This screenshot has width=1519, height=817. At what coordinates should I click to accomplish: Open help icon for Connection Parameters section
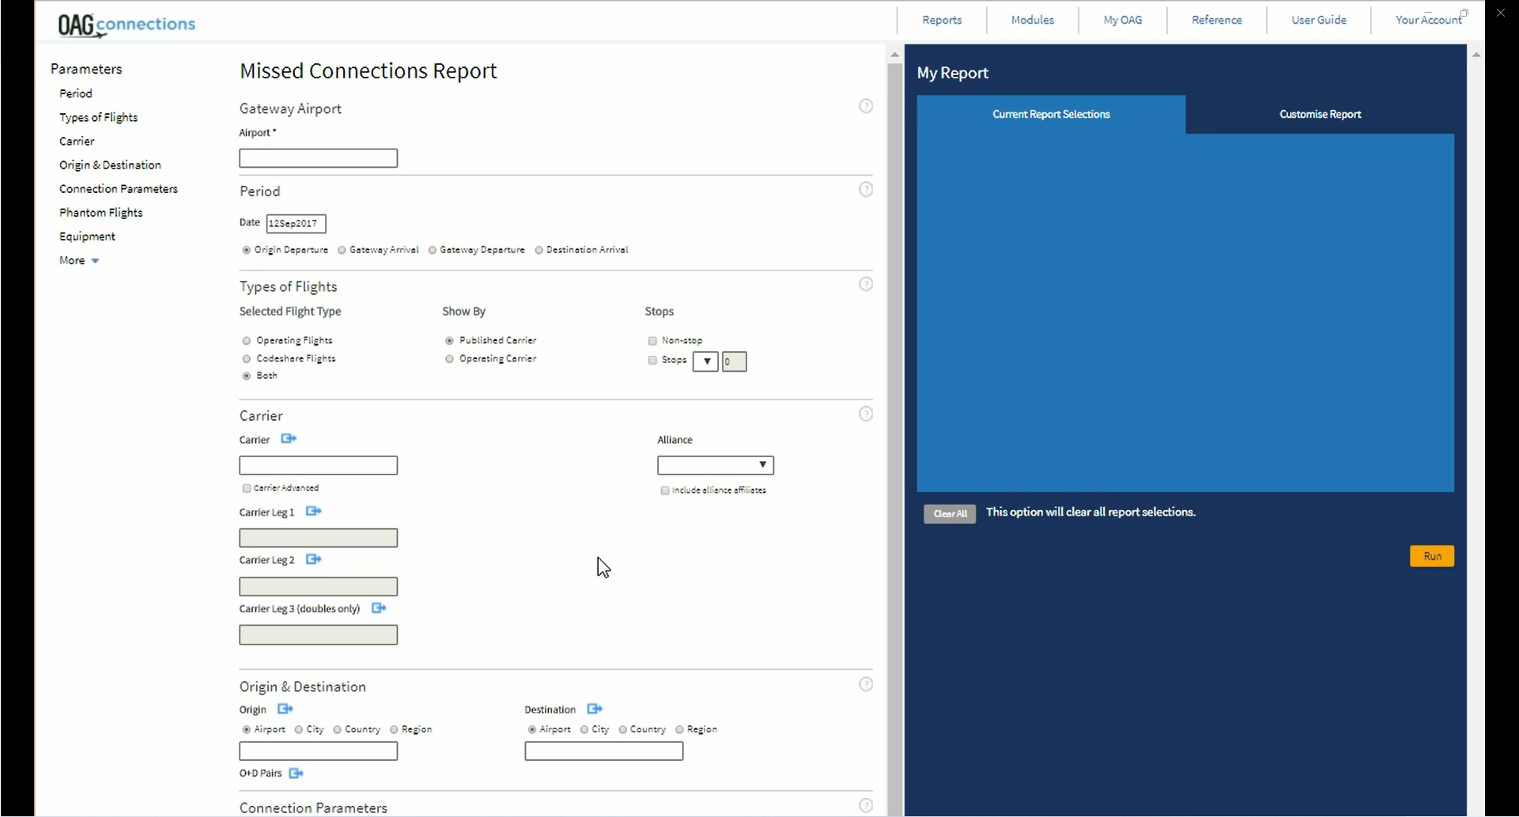pyautogui.click(x=866, y=805)
